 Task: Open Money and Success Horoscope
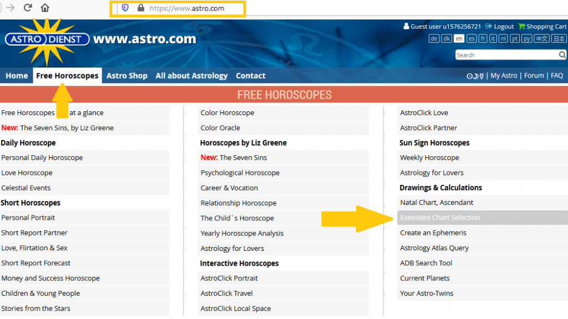[85, 279]
